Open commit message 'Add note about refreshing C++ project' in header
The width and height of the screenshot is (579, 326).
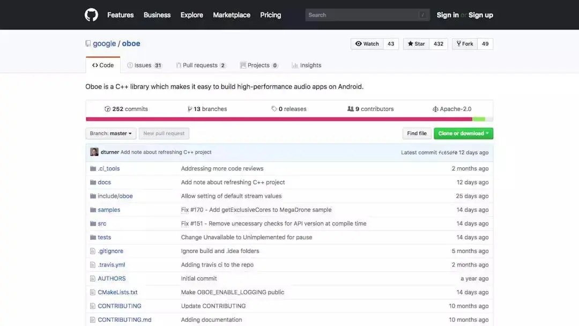pyautogui.click(x=166, y=152)
